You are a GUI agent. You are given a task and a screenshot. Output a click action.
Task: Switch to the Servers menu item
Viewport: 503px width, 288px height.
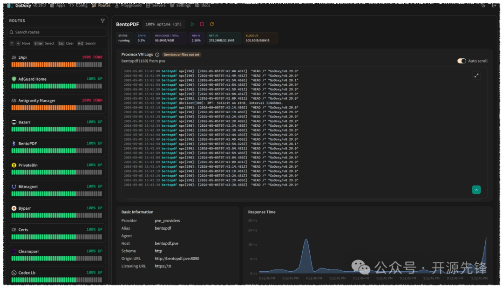pyautogui.click(x=156, y=5)
